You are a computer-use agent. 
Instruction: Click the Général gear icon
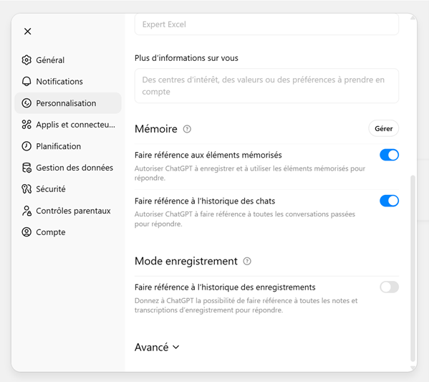(x=26, y=60)
